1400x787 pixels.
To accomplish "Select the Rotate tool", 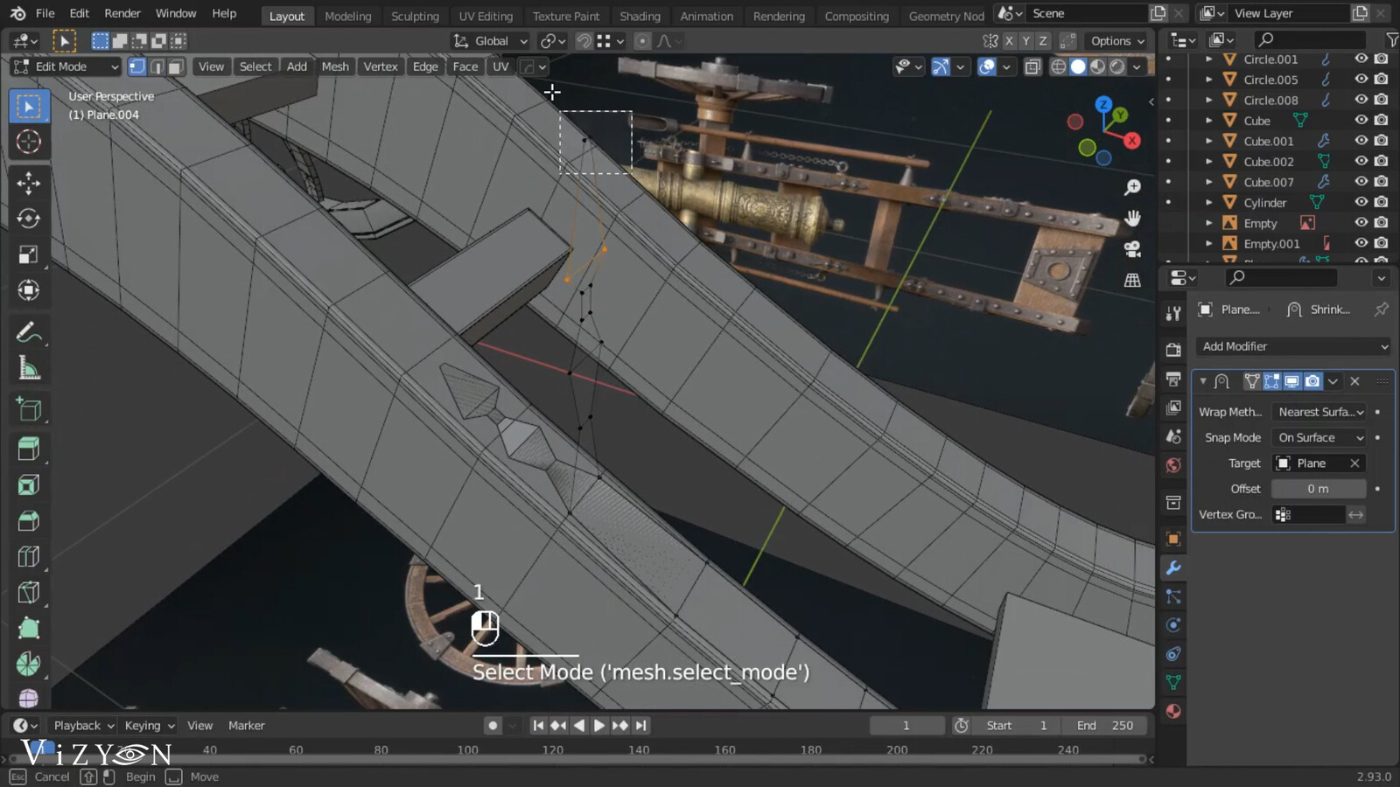I will 29,219.
